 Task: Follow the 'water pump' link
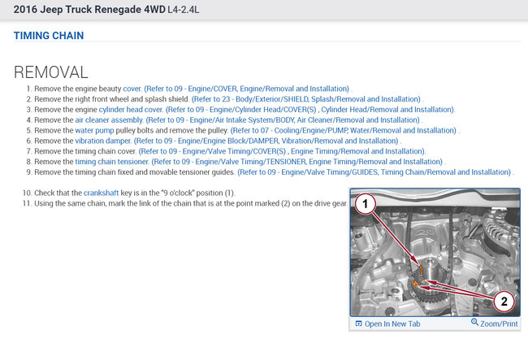(94, 130)
